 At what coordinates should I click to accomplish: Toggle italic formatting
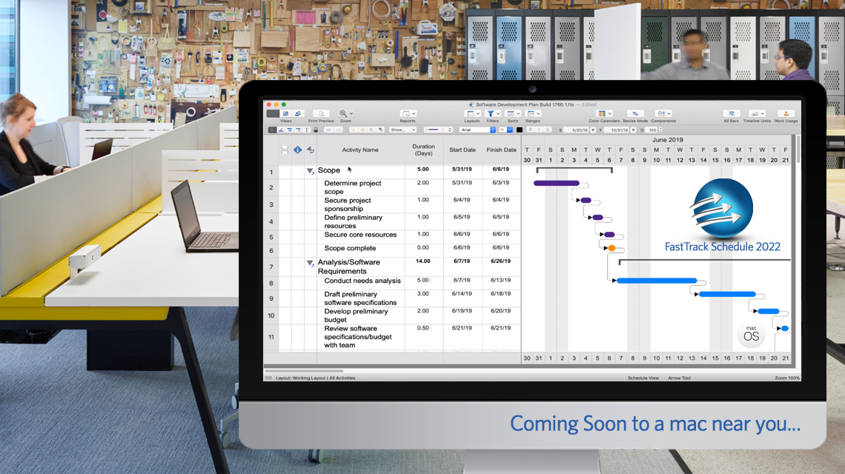pos(539,130)
